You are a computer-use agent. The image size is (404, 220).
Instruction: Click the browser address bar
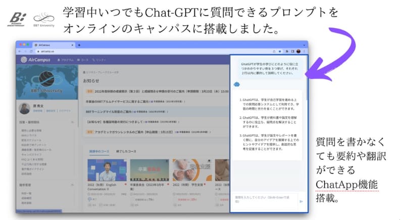coord(154,51)
